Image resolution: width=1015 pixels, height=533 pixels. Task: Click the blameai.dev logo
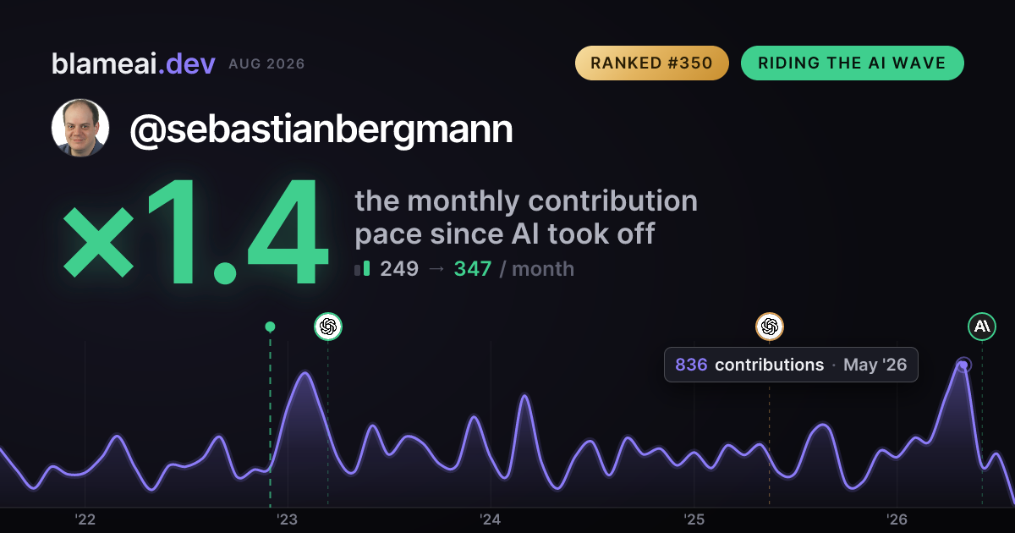coord(134,63)
